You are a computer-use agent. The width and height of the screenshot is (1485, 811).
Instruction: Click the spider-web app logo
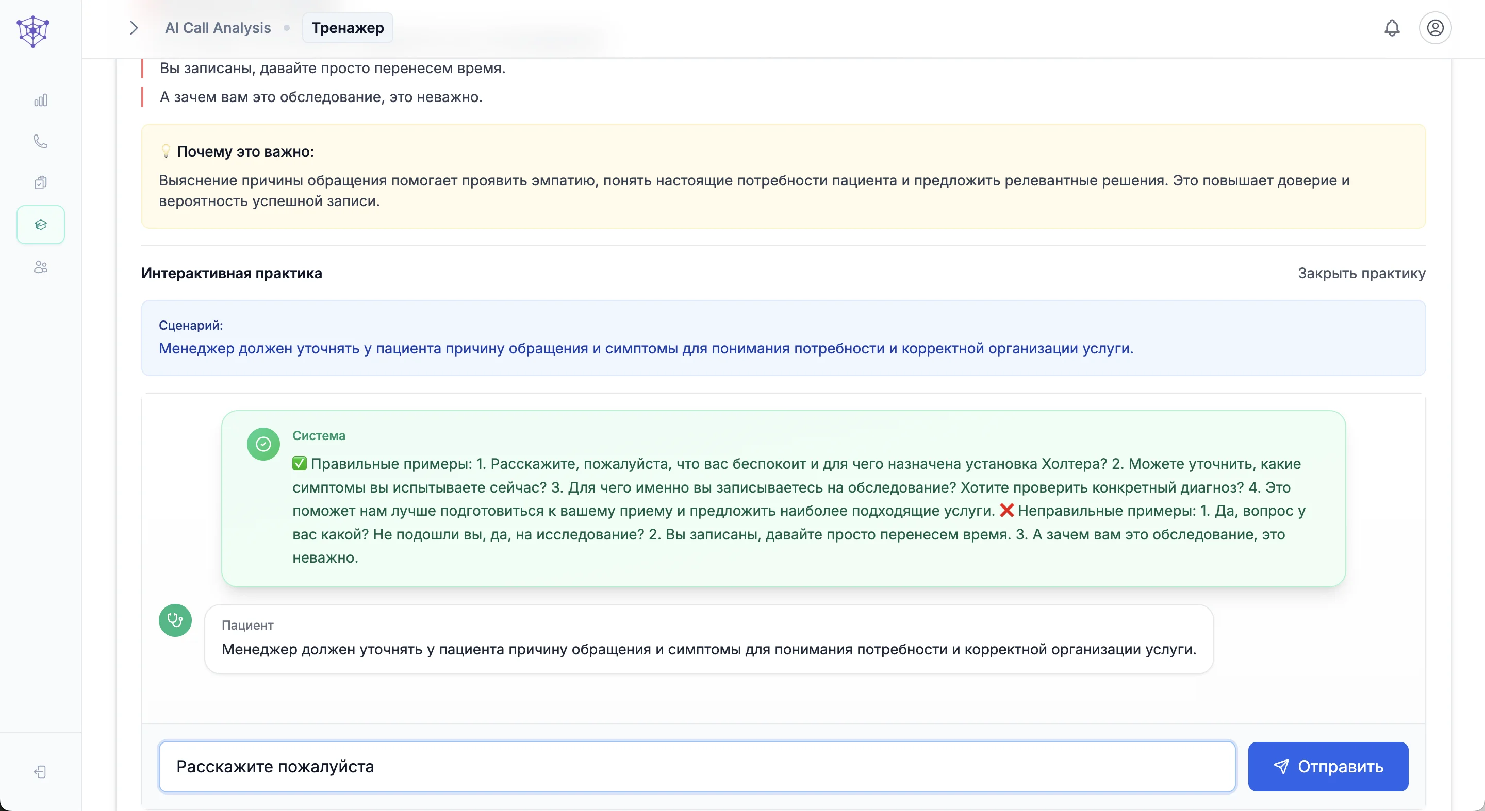pyautogui.click(x=33, y=31)
